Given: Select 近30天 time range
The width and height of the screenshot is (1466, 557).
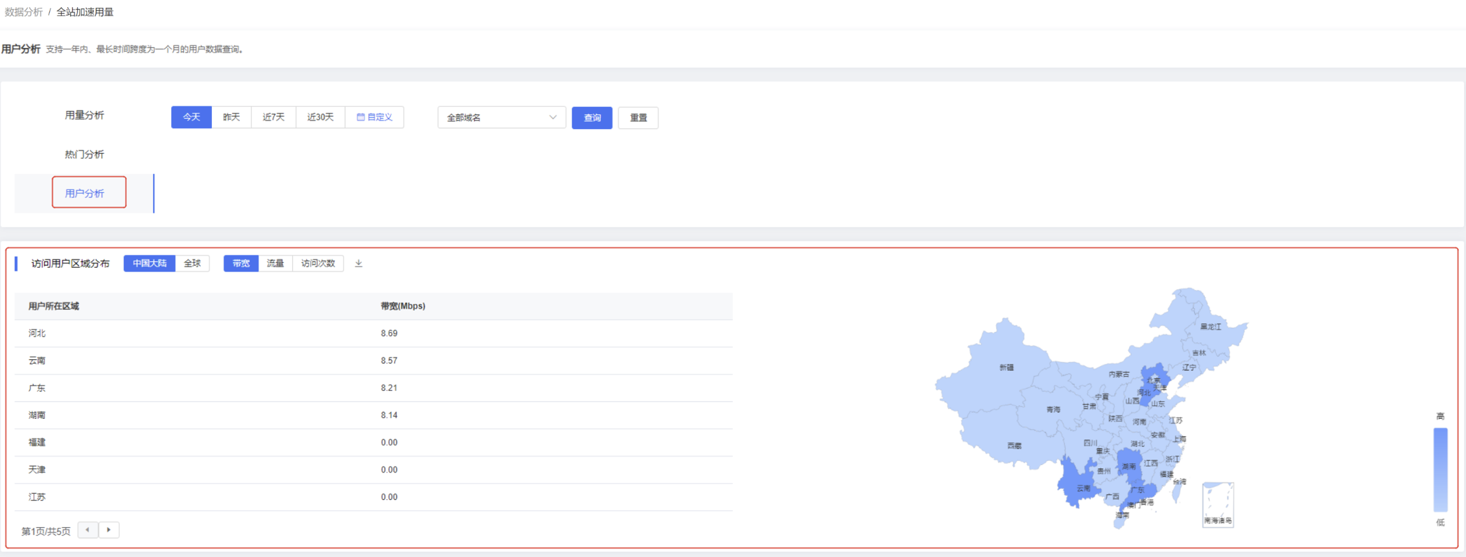Looking at the screenshot, I should [x=320, y=117].
